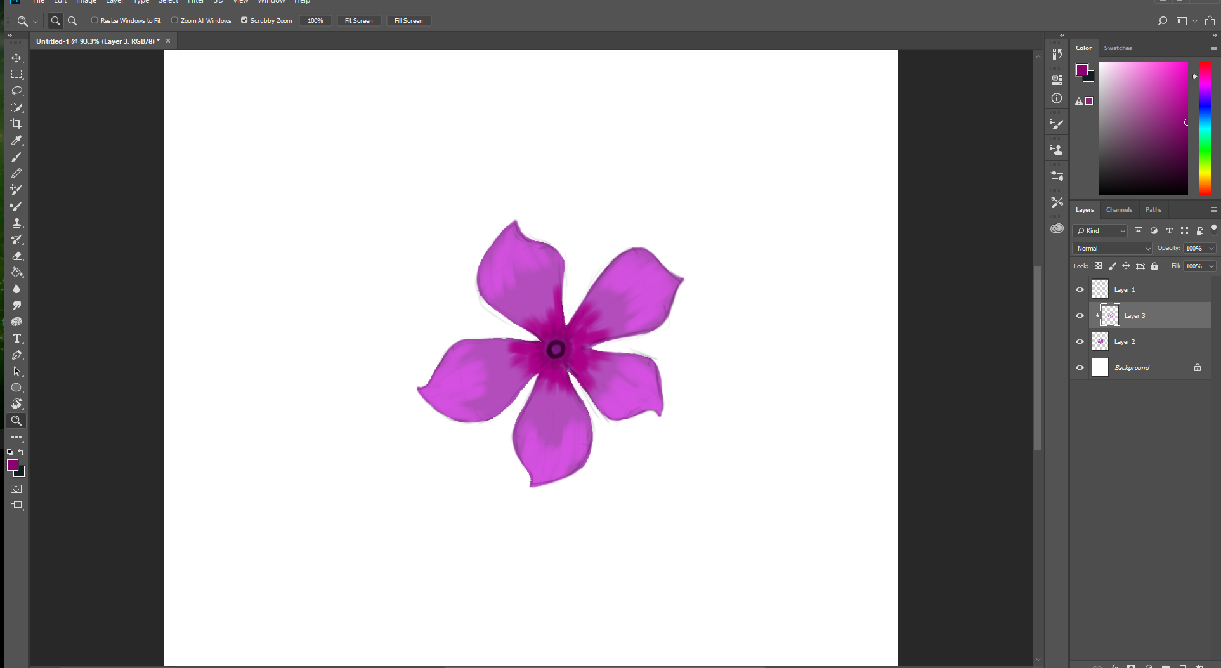Select the Crop tool
1221x668 pixels.
click(16, 124)
